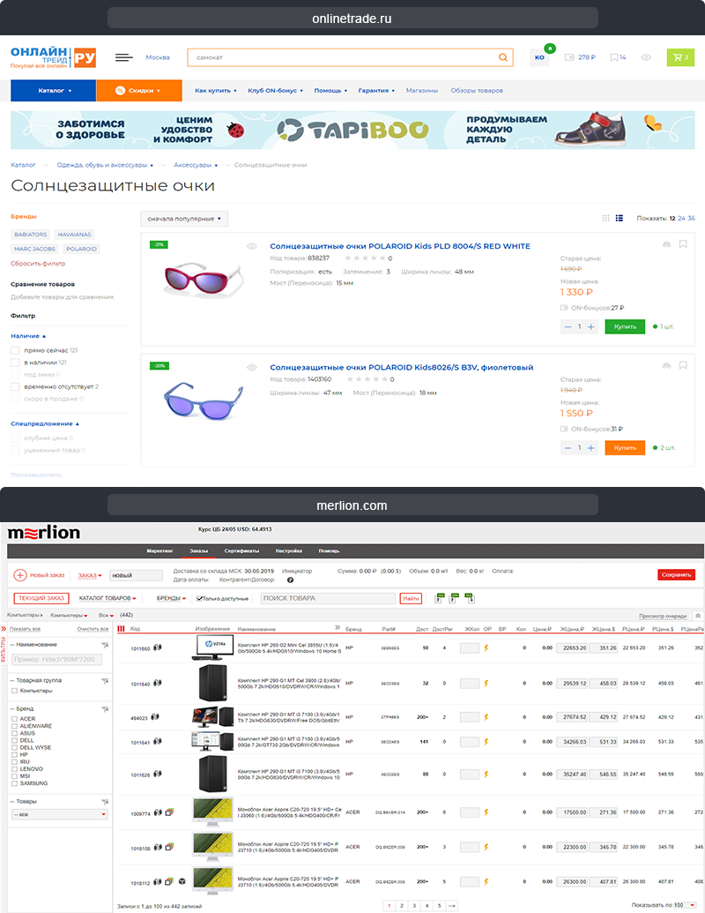Viewport: 705px width, 913px height.
Task: Open bookmarks icon showing 14
Action: pyautogui.click(x=618, y=57)
